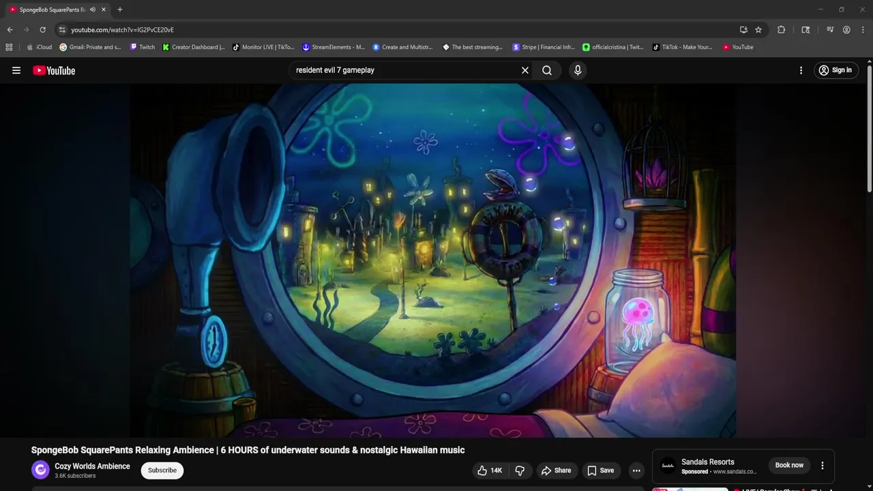
Task: Open the YouTube hamburger guide menu
Action: coord(16,70)
